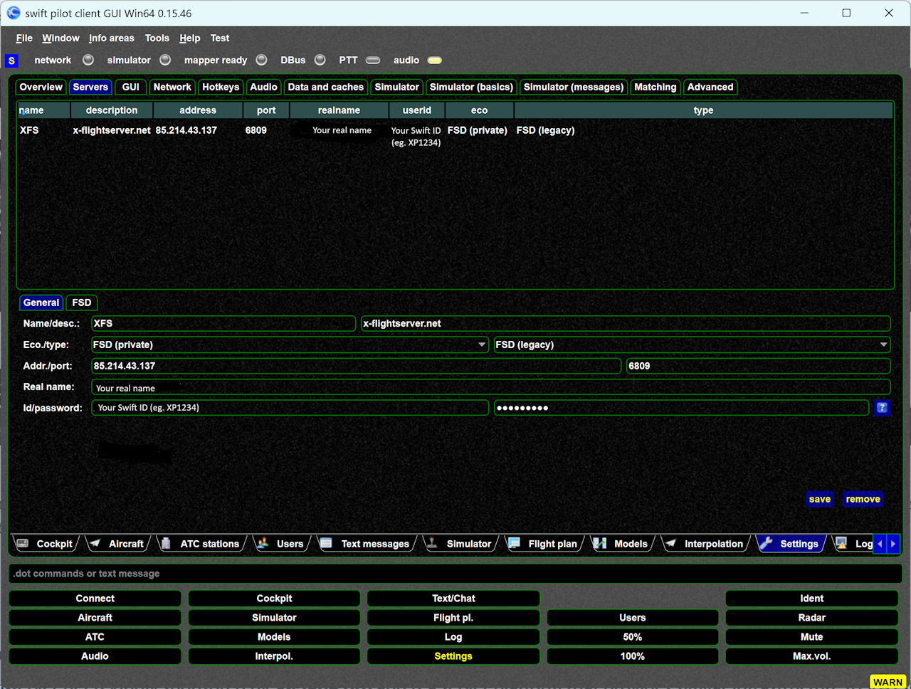Expand the FSD (private) ecosystem dropdown
911x689 pixels.
click(x=482, y=344)
